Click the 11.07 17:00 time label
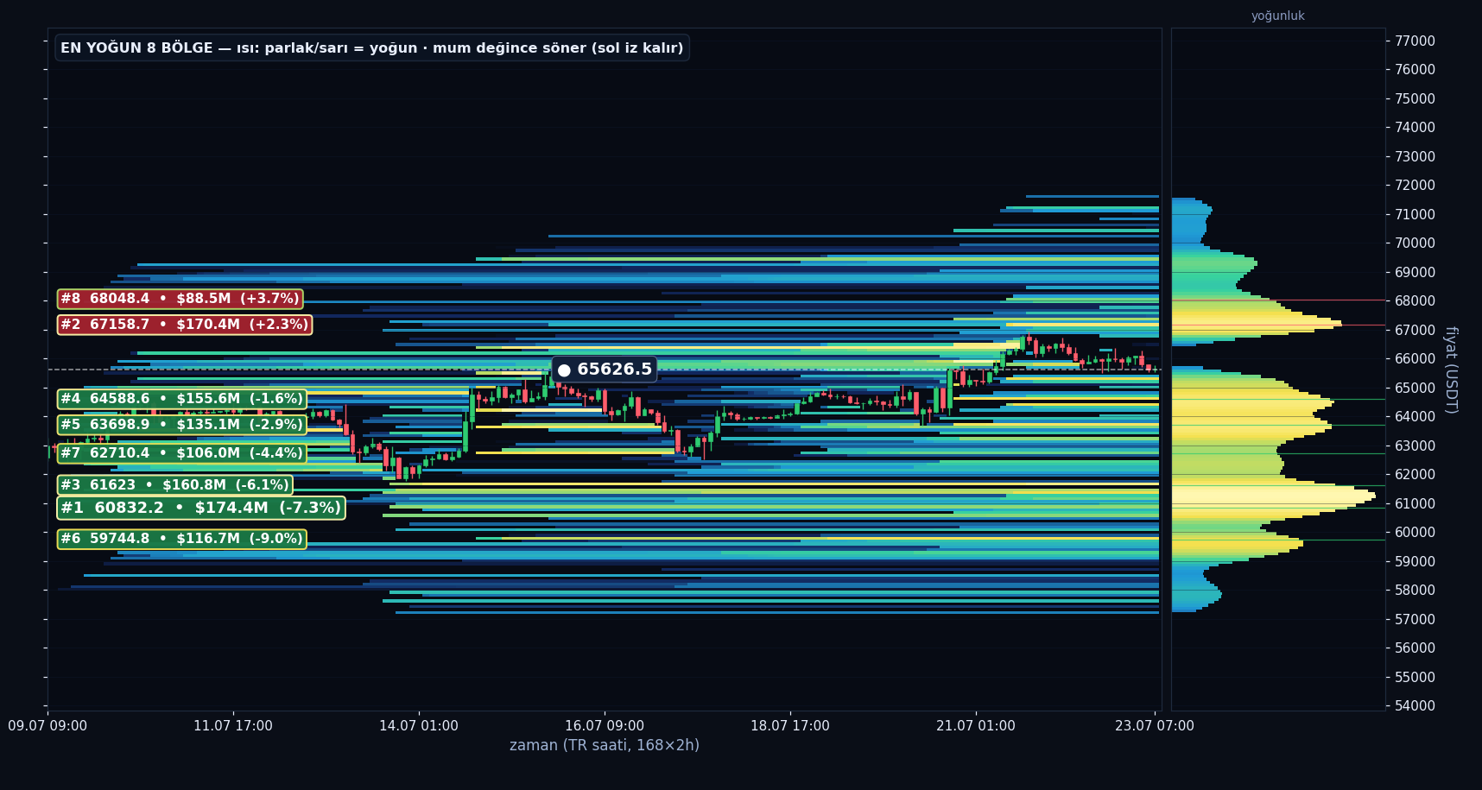The height and width of the screenshot is (790, 1482). coord(233,725)
